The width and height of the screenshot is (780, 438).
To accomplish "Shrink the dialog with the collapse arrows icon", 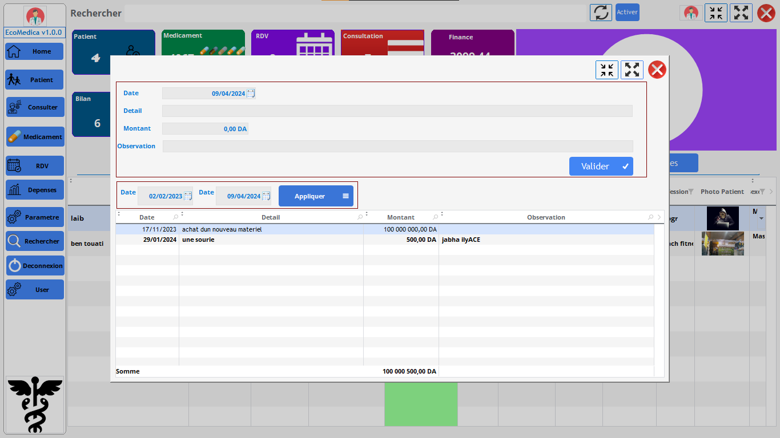I will click(606, 70).
